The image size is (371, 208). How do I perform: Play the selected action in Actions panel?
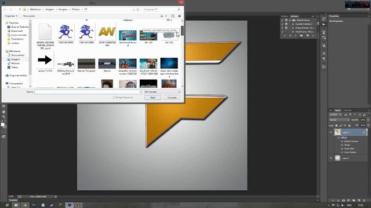tap(296, 36)
